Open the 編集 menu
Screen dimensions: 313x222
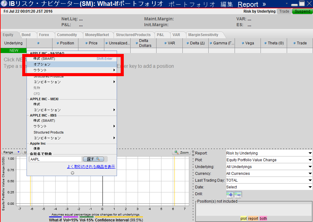pos(227,4)
